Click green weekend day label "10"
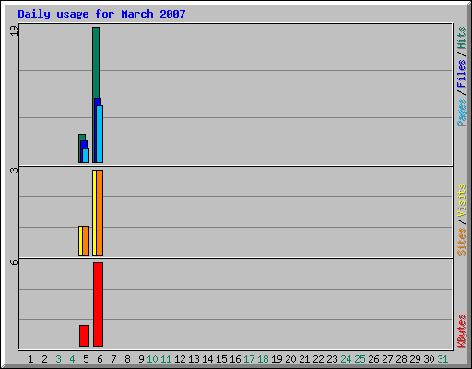Image resolution: width=472 pixels, height=369 pixels. (x=152, y=359)
